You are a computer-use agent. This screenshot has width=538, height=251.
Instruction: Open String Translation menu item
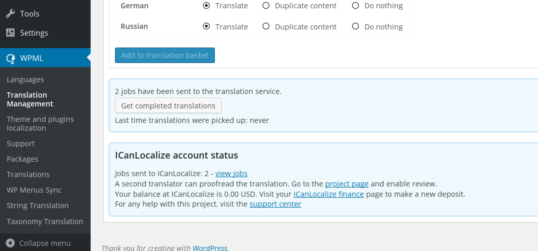[x=38, y=206]
